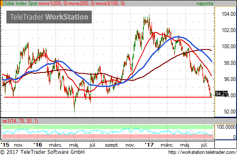This screenshot has width=237, height=156.
Task: Click the 'Dollar Index Spot' chart title
Action: [20, 3]
